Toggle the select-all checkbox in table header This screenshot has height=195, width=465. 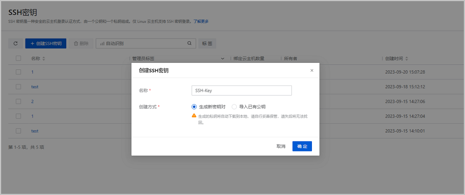tap(18, 59)
